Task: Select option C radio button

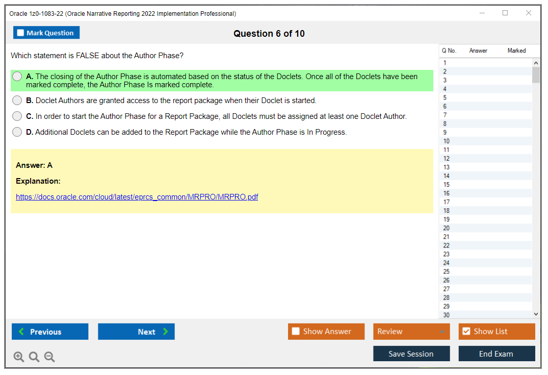Action: [17, 116]
